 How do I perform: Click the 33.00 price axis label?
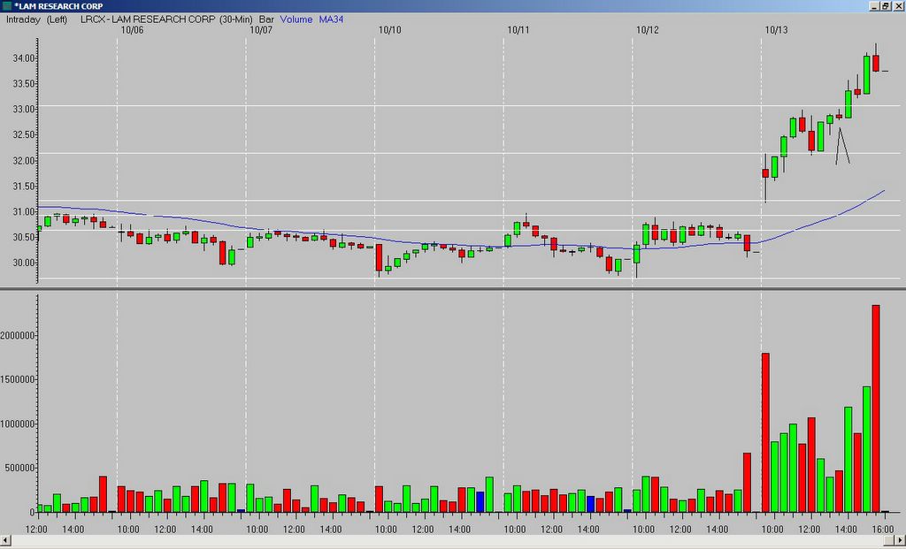click(x=23, y=109)
